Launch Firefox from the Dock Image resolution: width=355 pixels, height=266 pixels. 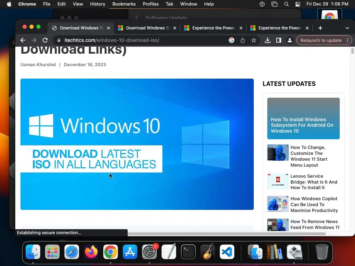(91, 251)
